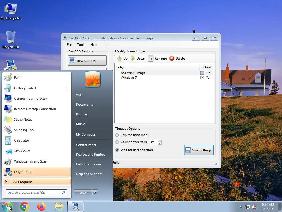Open Help and Support

[x=89, y=174]
